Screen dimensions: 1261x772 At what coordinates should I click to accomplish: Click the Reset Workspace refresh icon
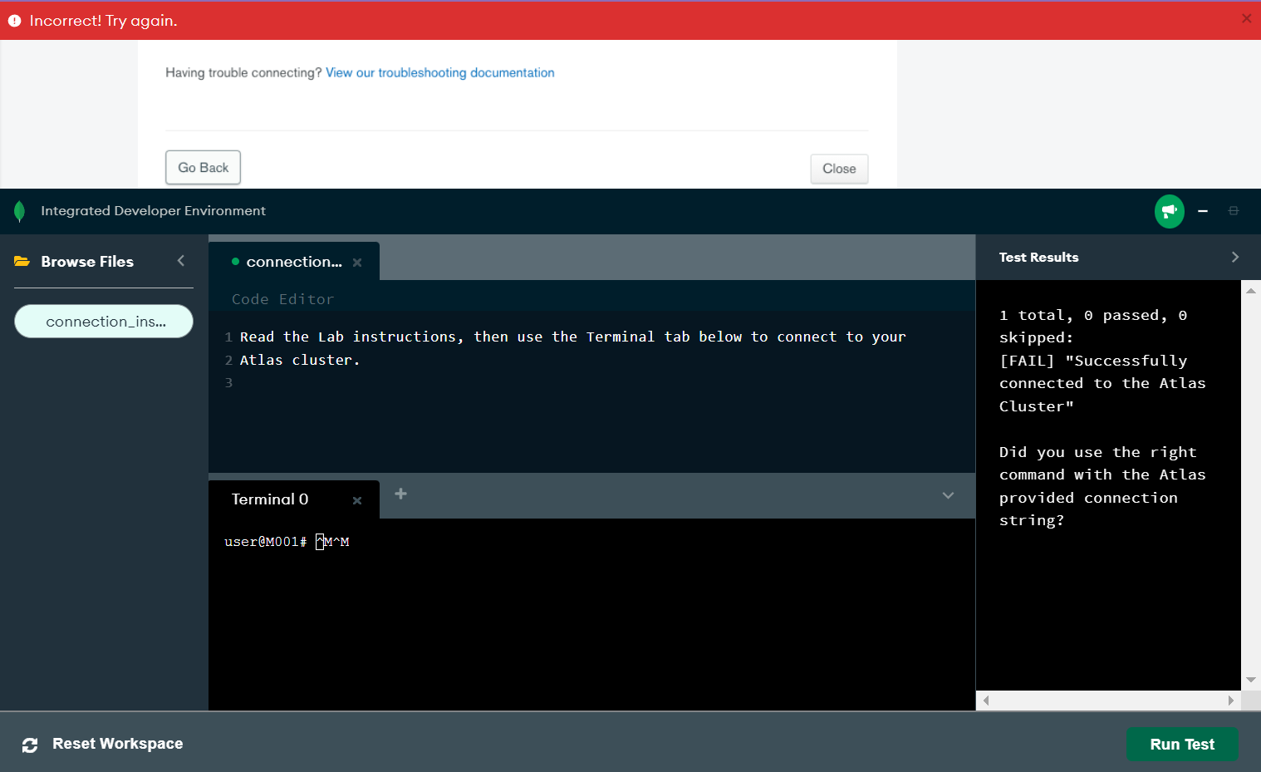click(30, 745)
